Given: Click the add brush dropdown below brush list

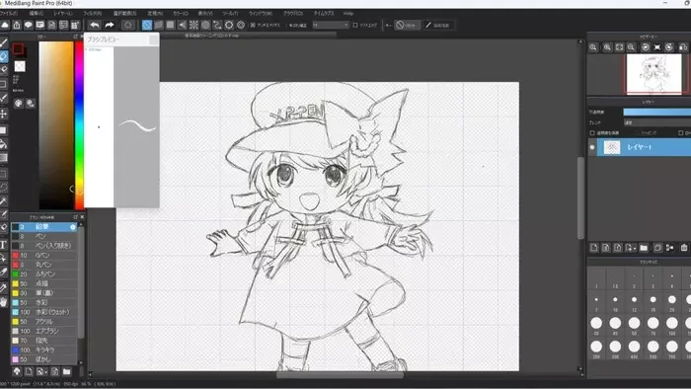Looking at the screenshot, I should (x=40, y=372).
